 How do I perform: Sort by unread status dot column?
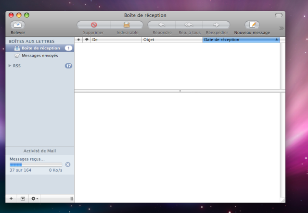[x=78, y=40]
